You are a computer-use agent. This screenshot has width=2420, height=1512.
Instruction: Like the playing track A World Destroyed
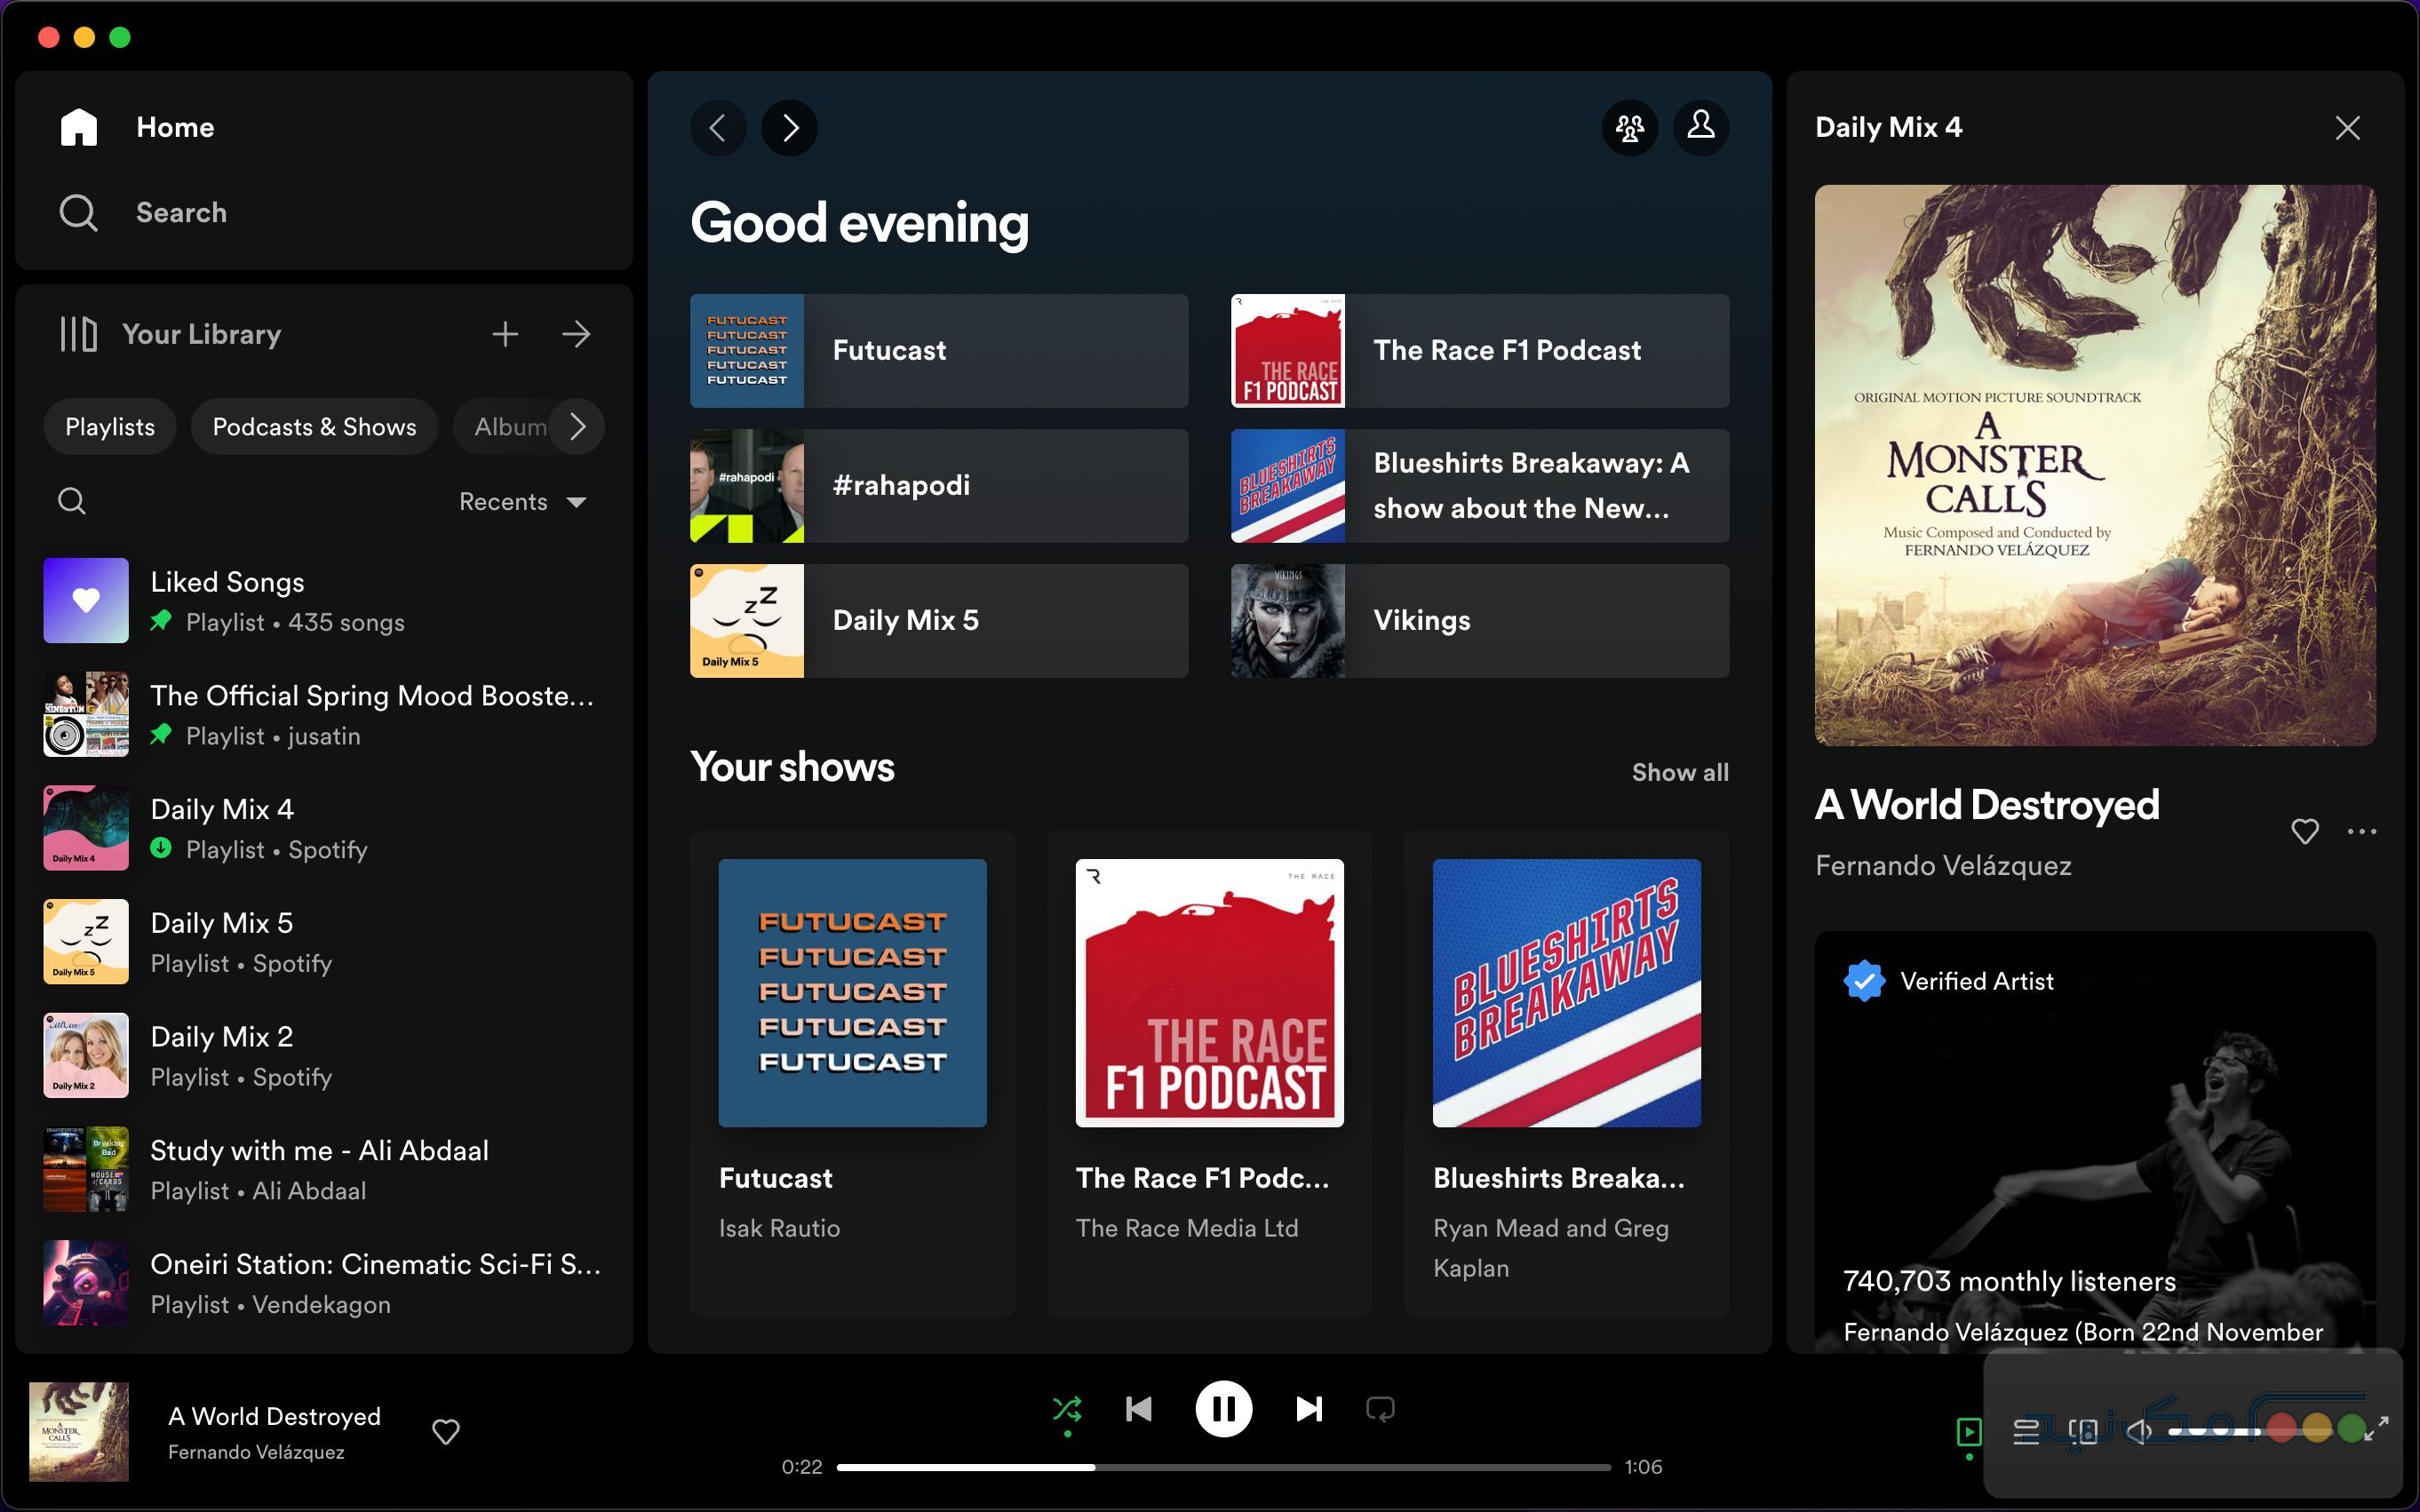pos(446,1432)
